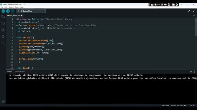Click the user account icon
Image resolution: width=197 pixels, height=110 pixels.
click(x=3, y=101)
